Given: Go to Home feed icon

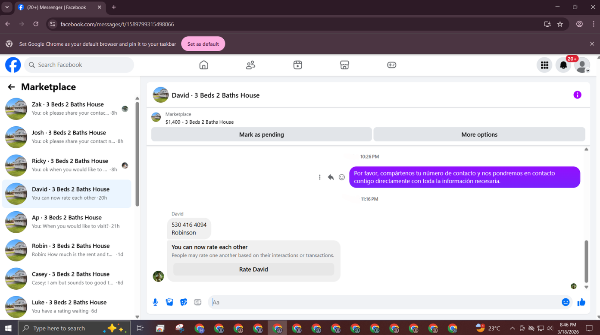Looking at the screenshot, I should [204, 65].
